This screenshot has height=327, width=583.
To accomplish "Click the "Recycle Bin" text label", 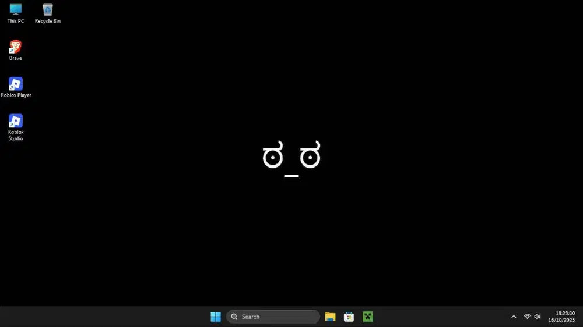I will pos(48,21).
